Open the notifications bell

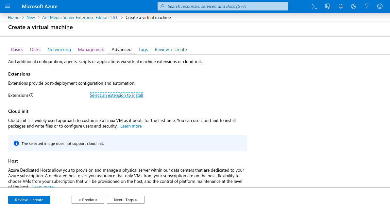coord(341,6)
